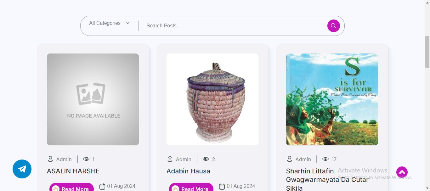The image size is (430, 191).
Task: Open the Telegram floating chat icon
Action: click(x=22, y=169)
